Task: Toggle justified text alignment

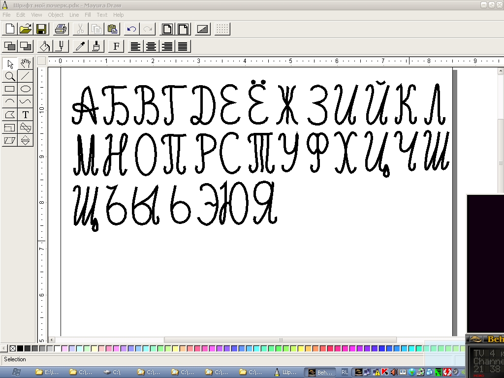Action: 183,46
